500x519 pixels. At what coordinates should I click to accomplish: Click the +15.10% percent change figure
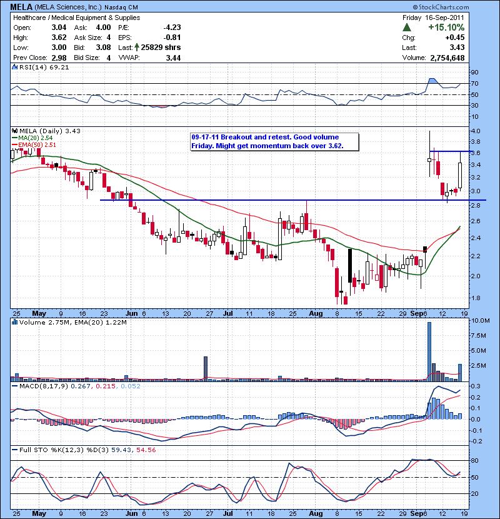[446, 28]
